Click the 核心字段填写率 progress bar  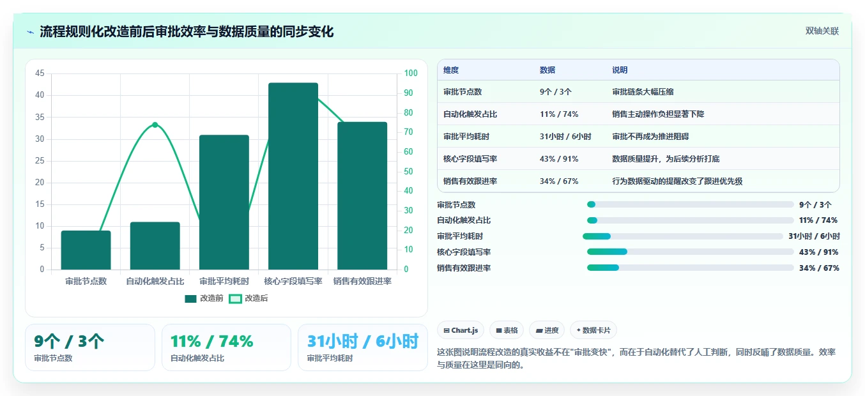tap(691, 252)
